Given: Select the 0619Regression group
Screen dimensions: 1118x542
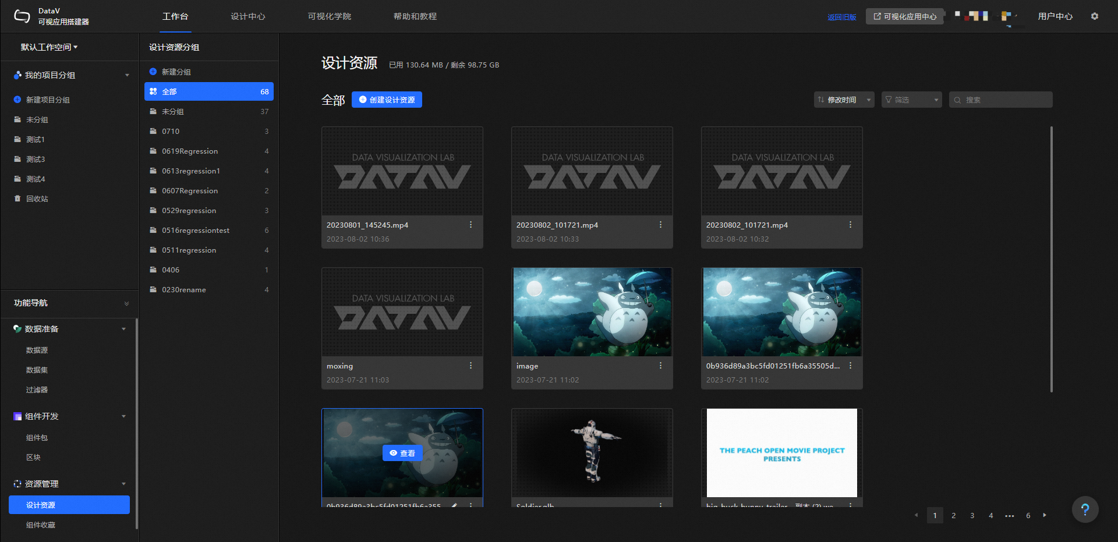Looking at the screenshot, I should 209,151.
